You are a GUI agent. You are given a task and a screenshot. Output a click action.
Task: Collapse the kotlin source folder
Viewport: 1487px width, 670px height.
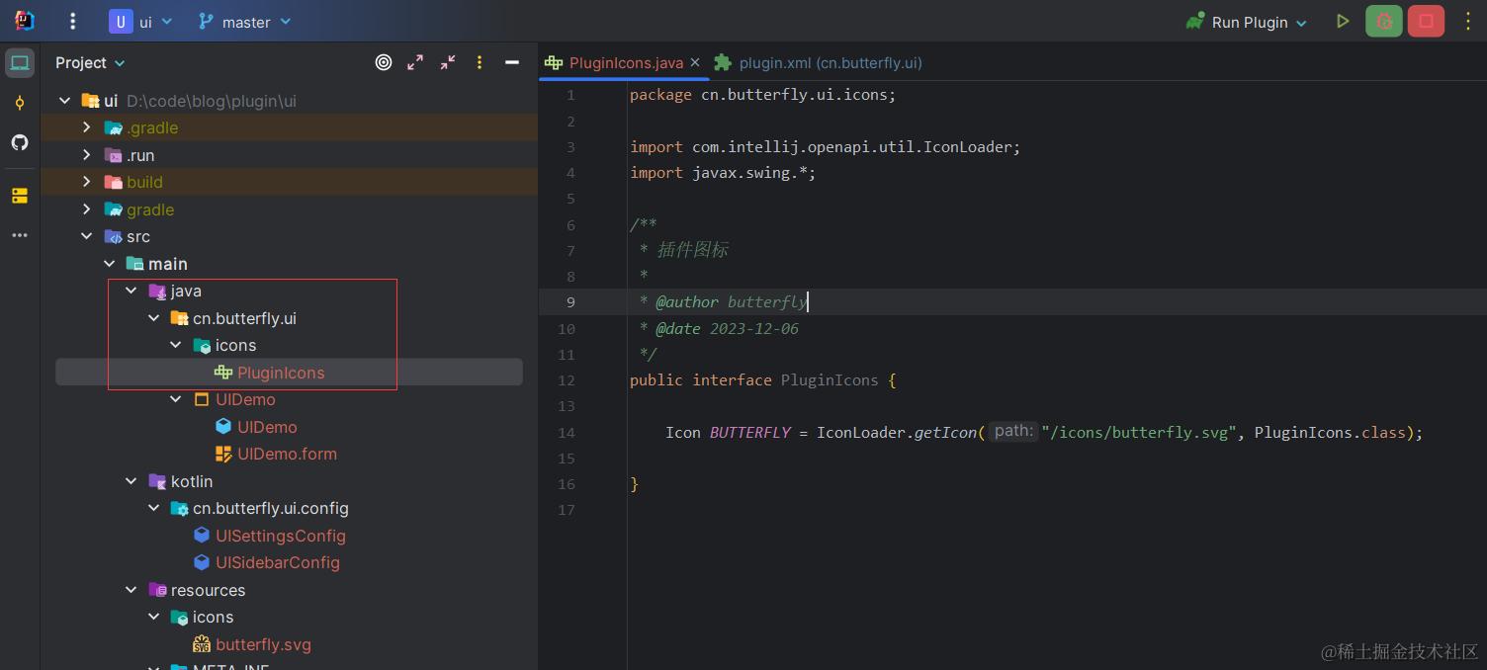[131, 481]
